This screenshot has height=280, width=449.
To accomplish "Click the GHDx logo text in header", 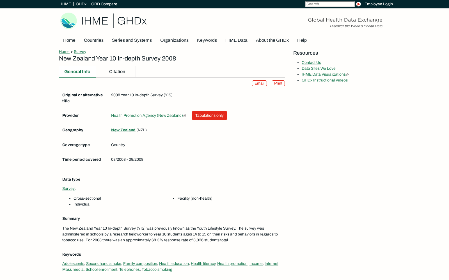I will (132, 21).
